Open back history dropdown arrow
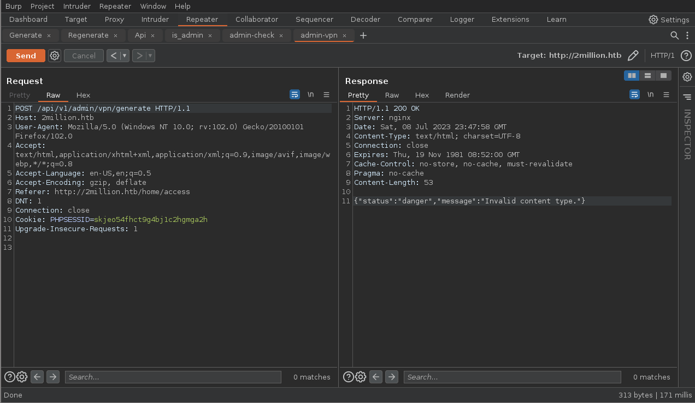 pyautogui.click(x=125, y=56)
